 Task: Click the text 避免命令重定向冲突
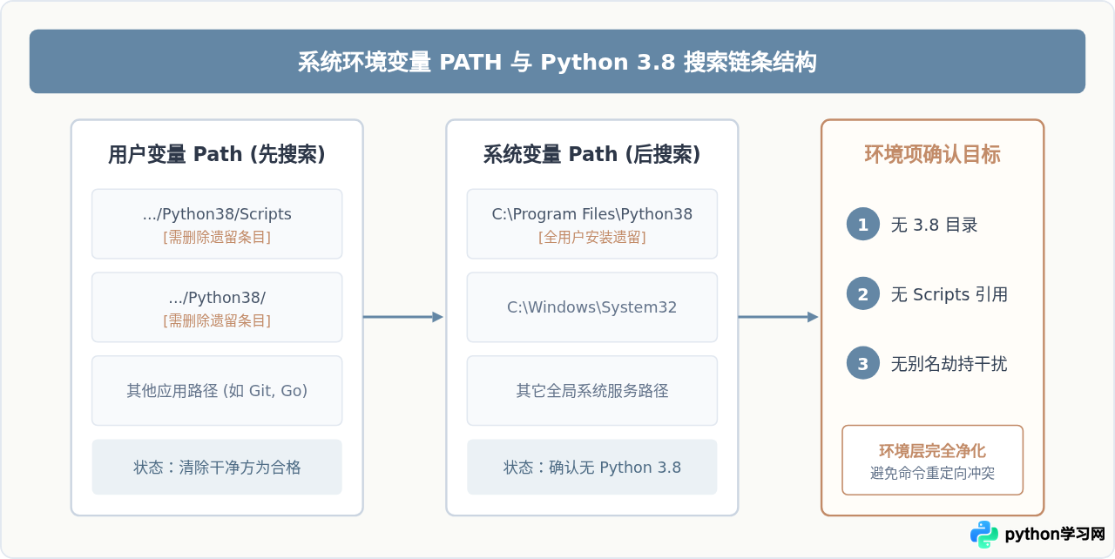pos(932,474)
